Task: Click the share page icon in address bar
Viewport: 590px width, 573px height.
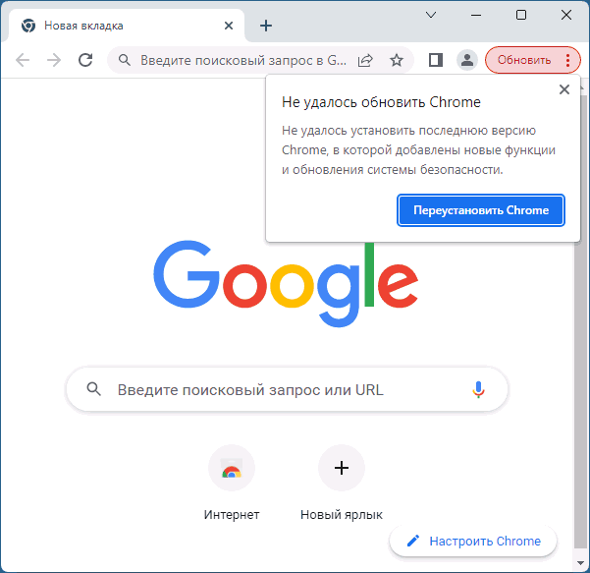Action: [x=365, y=60]
